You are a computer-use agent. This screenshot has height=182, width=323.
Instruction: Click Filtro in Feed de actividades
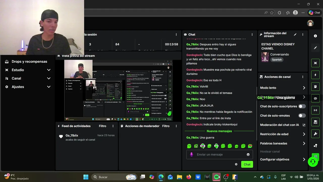pos(102,126)
